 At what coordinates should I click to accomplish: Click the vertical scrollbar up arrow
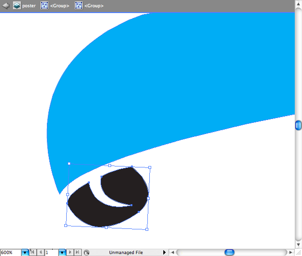[298, 4]
